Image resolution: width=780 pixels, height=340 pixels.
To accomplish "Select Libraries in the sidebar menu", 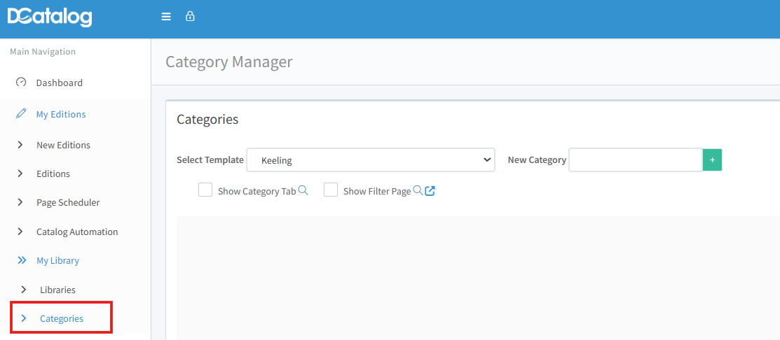I will [x=57, y=290].
